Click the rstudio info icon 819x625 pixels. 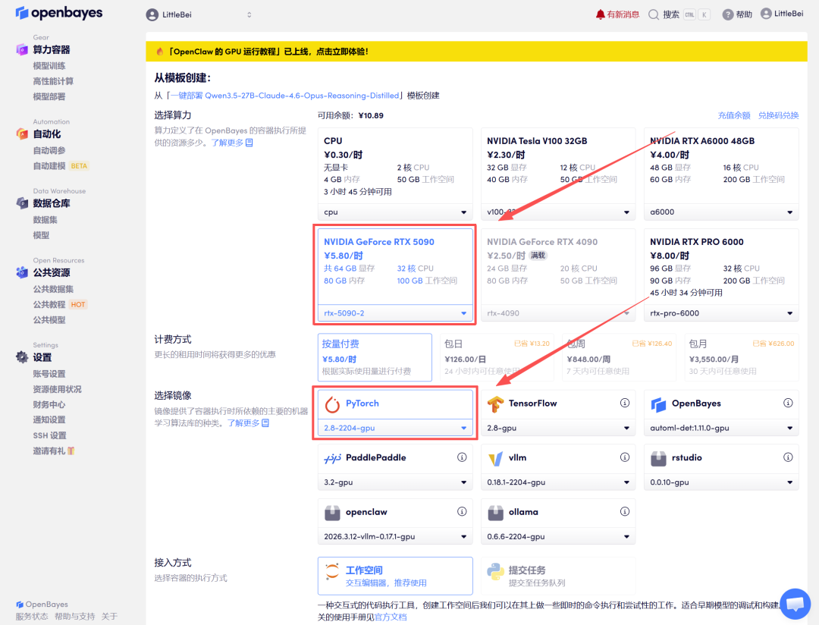(x=788, y=457)
